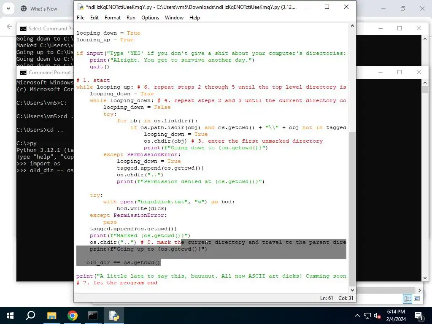432x324 pixels.
Task: Open Windows Search from the taskbar
Action: tap(30, 316)
